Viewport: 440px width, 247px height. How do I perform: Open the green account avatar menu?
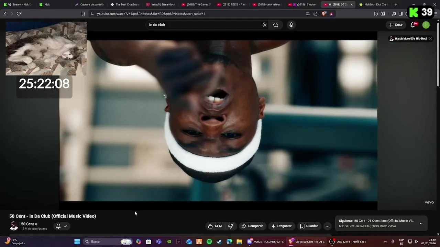tap(426, 25)
